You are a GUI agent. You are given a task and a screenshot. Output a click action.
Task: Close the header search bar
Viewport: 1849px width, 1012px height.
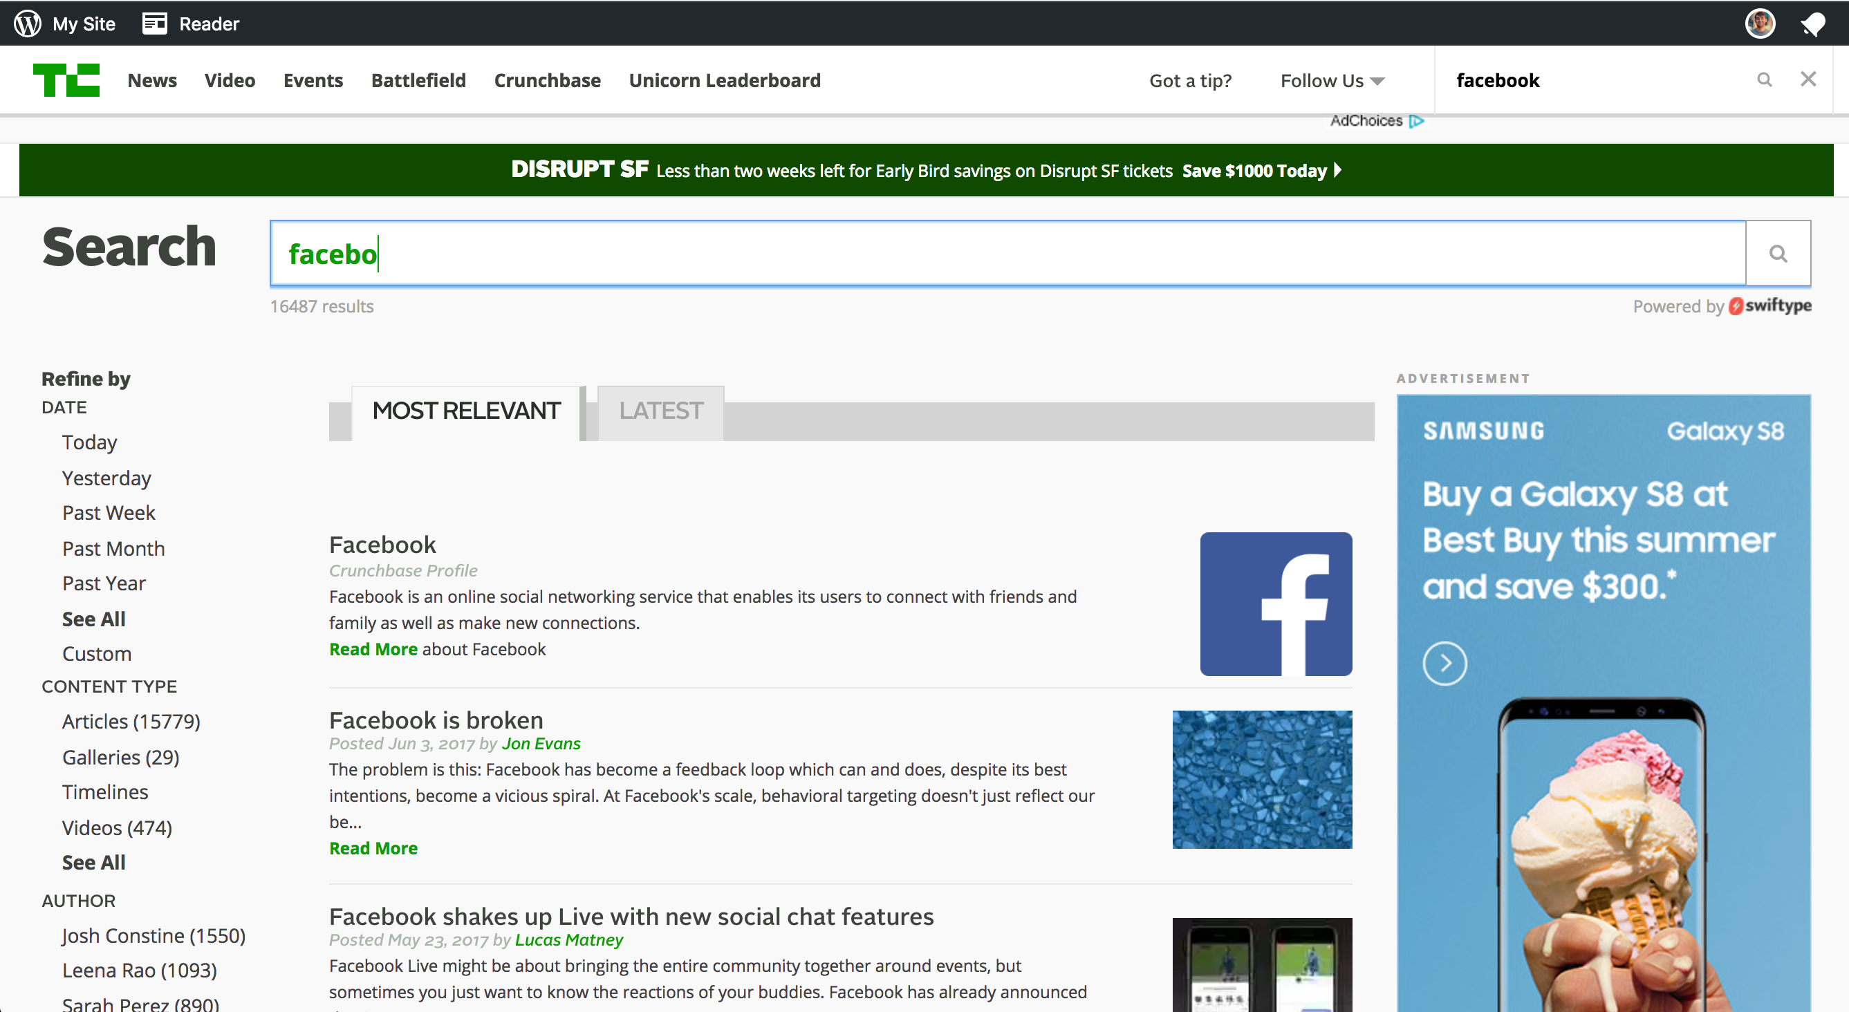click(x=1808, y=79)
